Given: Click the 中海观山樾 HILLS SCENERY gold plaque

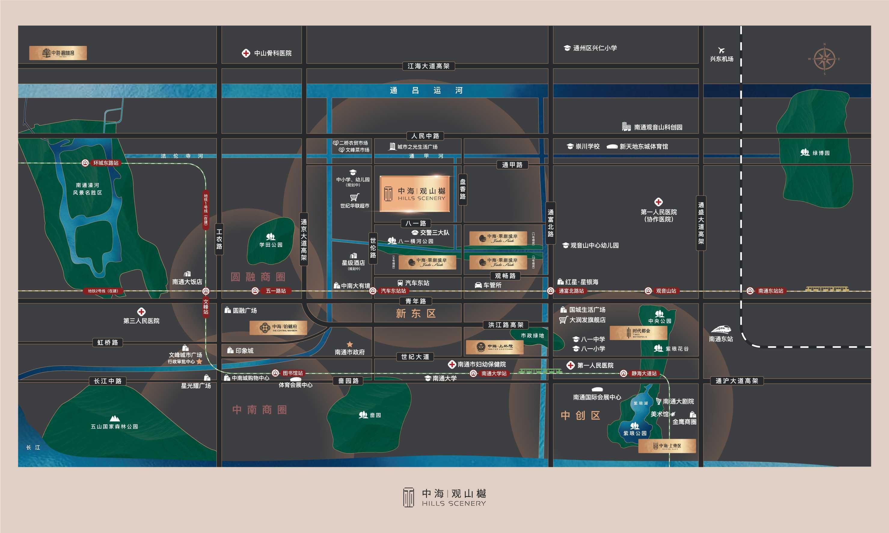Looking at the screenshot, I should point(415,194).
